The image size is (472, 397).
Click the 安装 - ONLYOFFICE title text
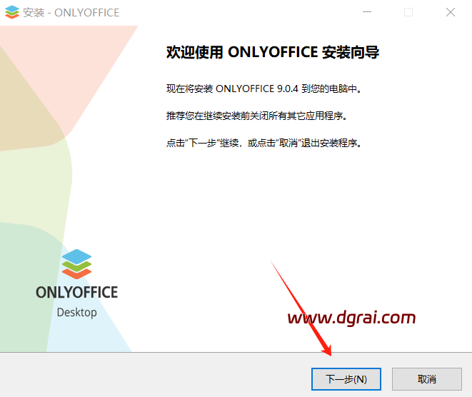(x=71, y=12)
